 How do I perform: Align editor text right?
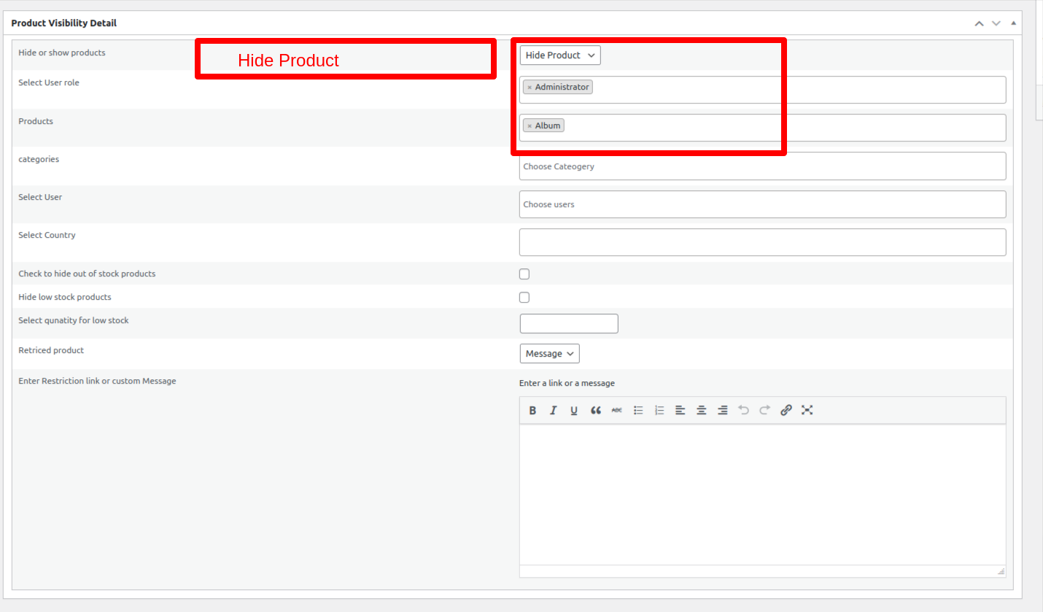point(722,410)
